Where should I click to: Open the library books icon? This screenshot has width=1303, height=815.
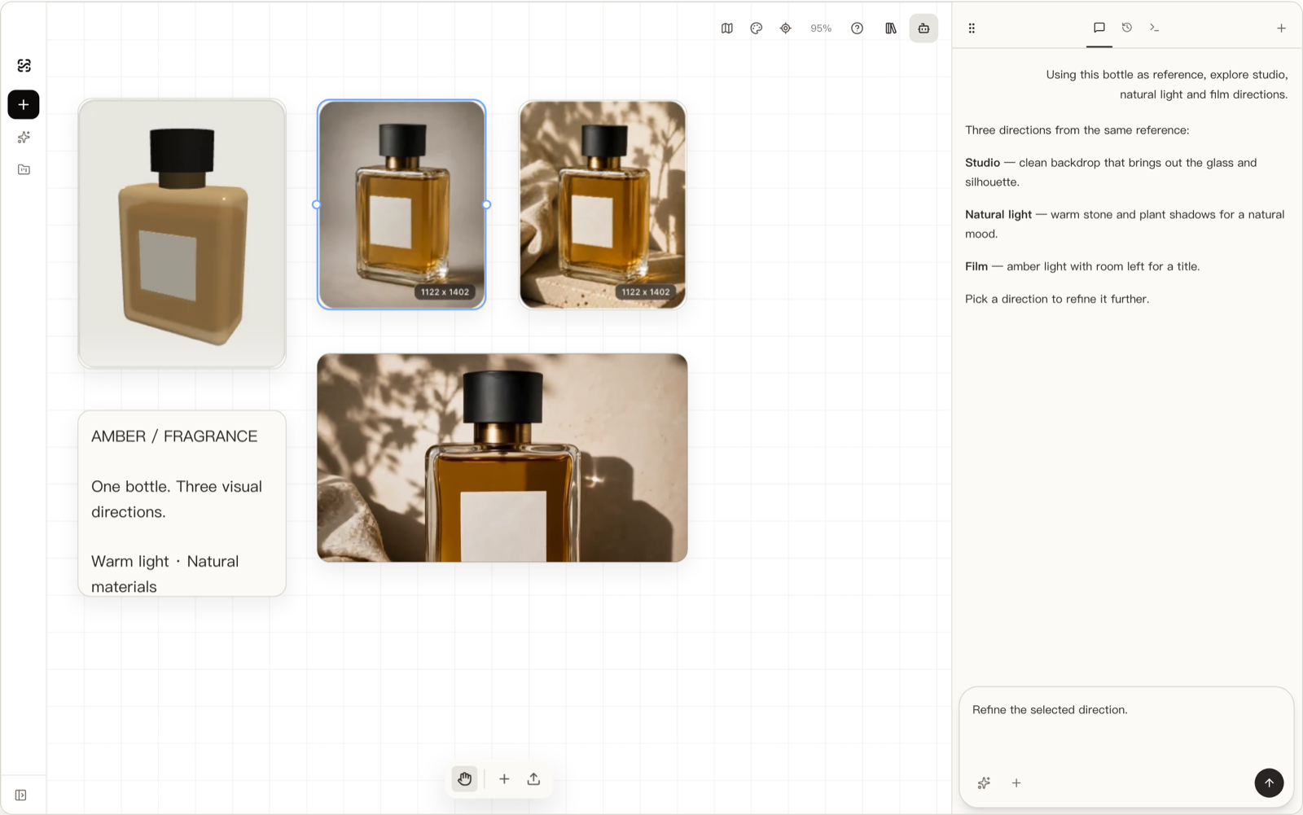pos(891,28)
